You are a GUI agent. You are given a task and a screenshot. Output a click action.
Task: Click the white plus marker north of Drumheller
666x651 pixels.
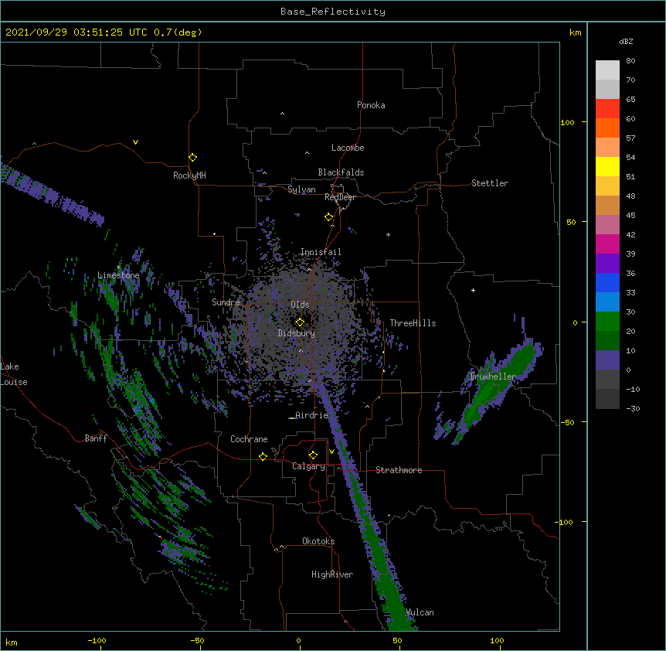[473, 290]
